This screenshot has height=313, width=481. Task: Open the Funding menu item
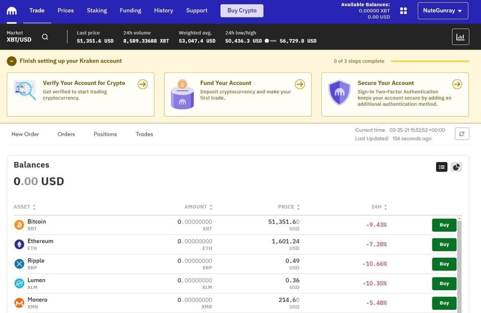130,10
